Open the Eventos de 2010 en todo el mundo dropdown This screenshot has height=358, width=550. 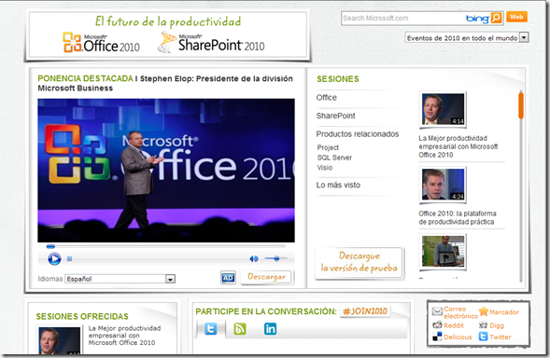(x=467, y=37)
